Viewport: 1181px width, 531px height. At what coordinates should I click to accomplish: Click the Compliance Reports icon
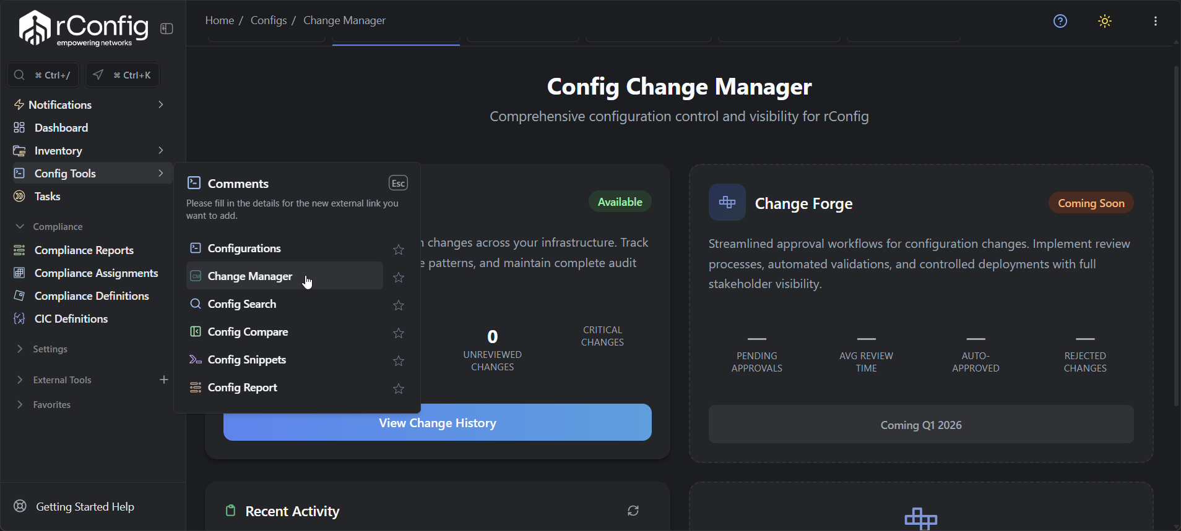tap(19, 250)
